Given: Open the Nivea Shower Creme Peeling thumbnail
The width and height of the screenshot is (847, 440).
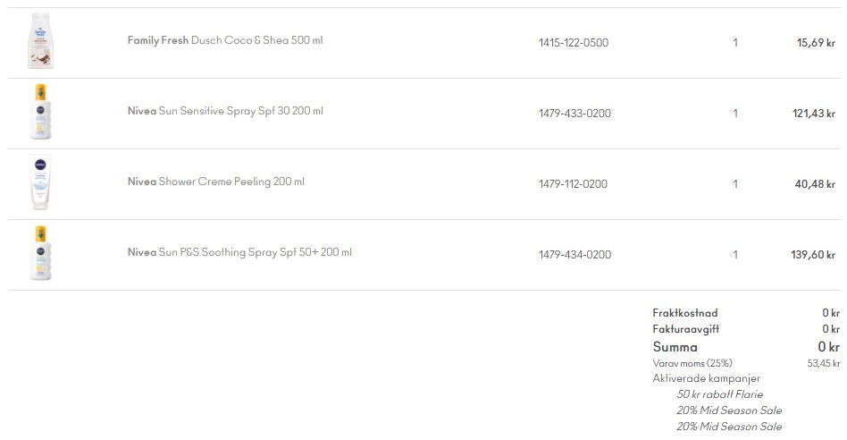Looking at the screenshot, I should pos(40,182).
